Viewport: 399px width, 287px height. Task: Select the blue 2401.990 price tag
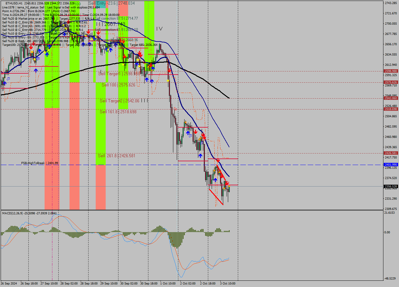pyautogui.click(x=391, y=164)
